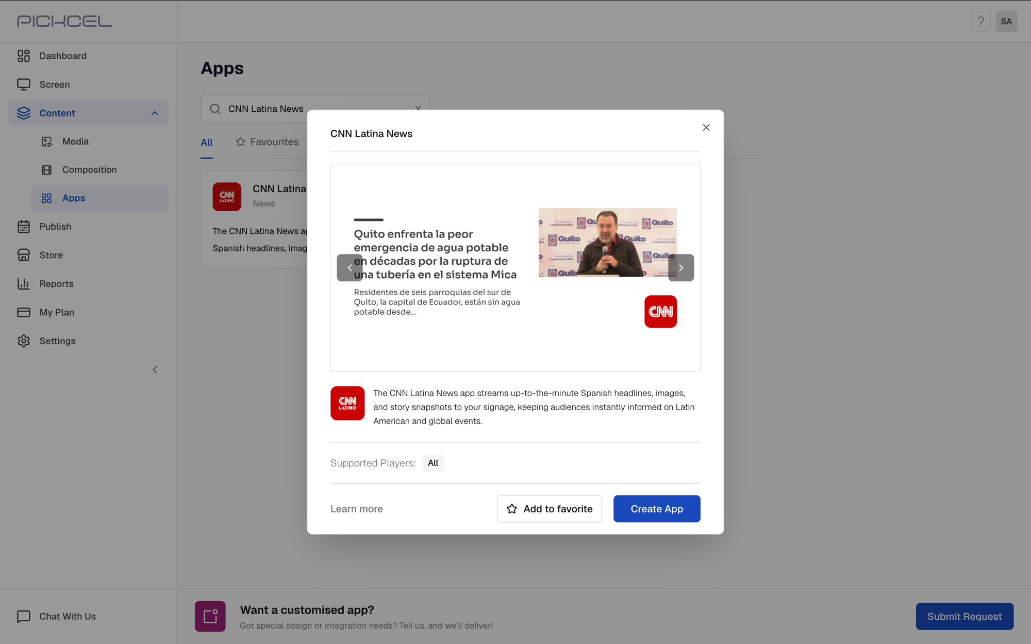Click the Quito news preview image
The width and height of the screenshot is (1031, 644).
point(608,242)
